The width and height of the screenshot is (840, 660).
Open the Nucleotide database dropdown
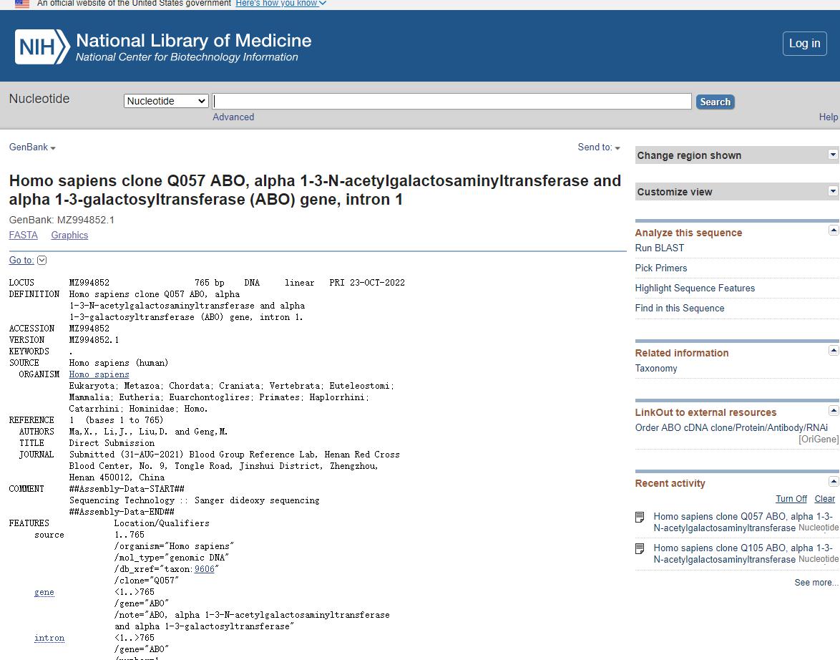(165, 101)
